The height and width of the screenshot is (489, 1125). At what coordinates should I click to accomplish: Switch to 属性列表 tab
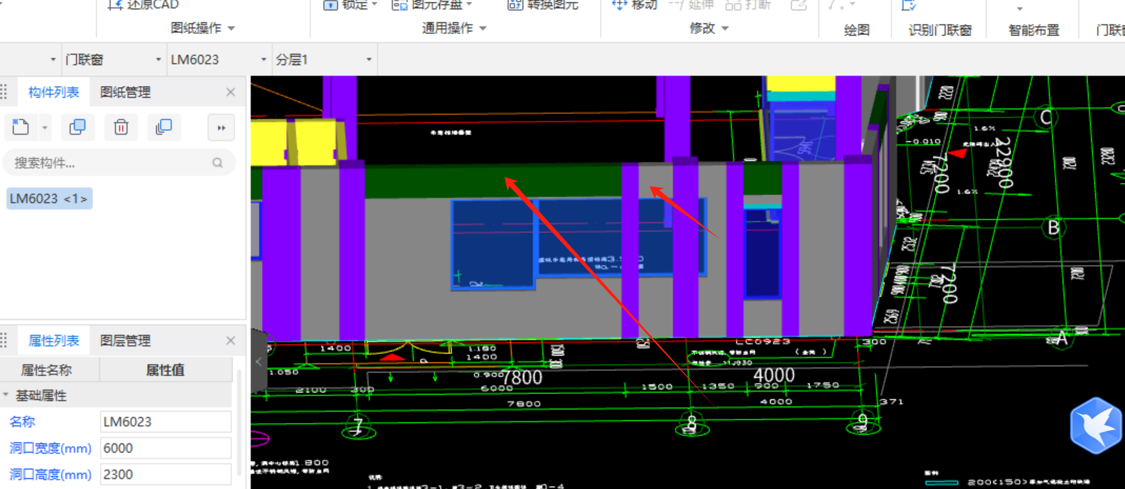coord(53,341)
